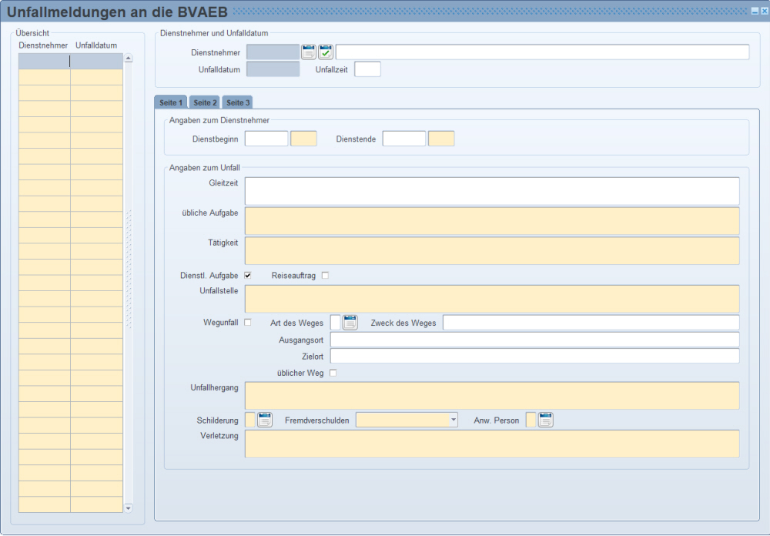Viewport: 770px width, 536px height.
Task: Focus the übliche Aufgabe text area
Action: pyautogui.click(x=492, y=221)
